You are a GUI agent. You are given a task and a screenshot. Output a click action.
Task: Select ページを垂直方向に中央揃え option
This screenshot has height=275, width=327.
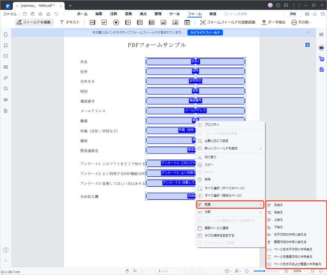(x=296, y=257)
